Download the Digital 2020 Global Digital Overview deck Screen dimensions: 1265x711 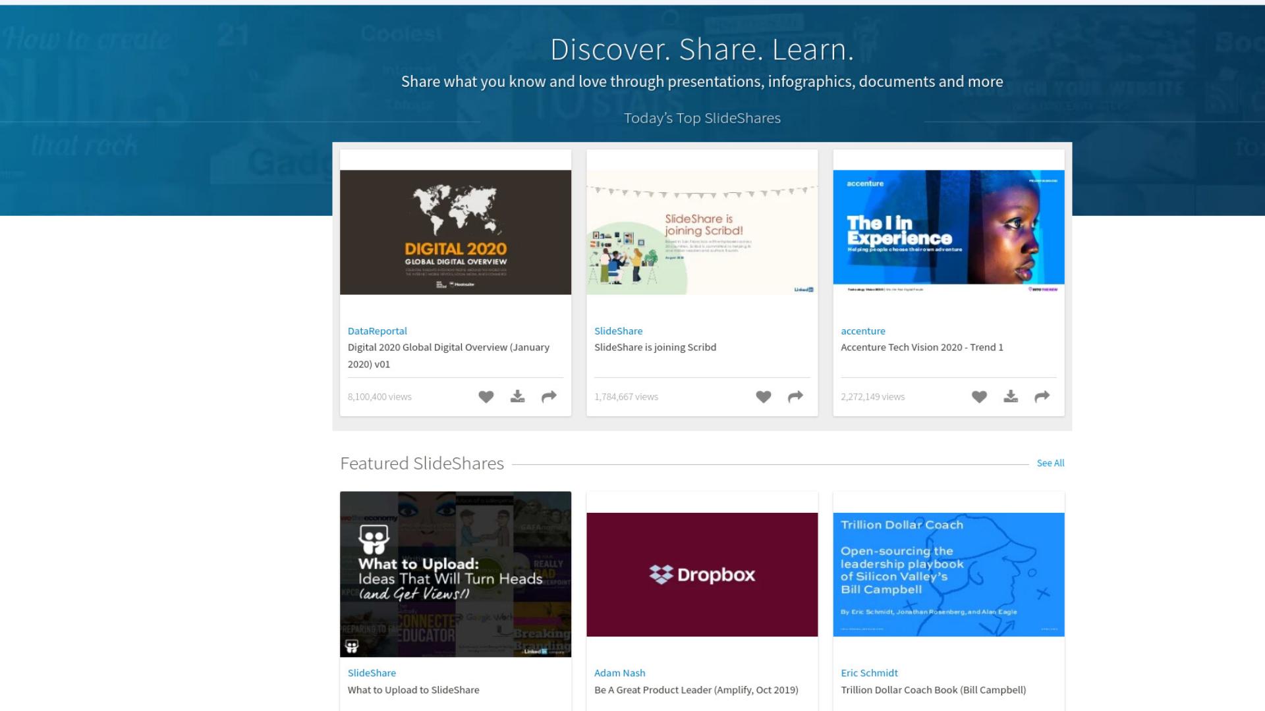click(x=517, y=396)
